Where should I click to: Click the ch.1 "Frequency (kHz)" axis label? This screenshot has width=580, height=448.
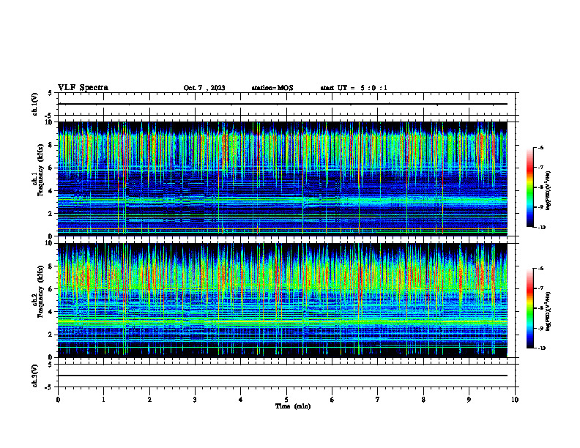[x=40, y=170]
